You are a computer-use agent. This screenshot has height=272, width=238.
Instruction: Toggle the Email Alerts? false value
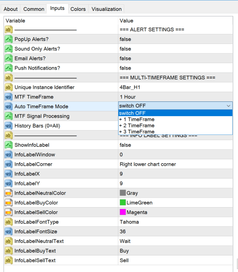pyautogui.click(x=175, y=58)
